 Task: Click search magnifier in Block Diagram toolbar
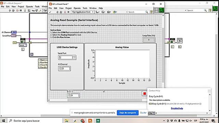205,11
